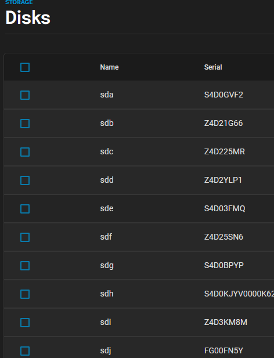Sort by the Serial column header
Image resolution: width=274 pixels, height=358 pixels.
pos(213,67)
